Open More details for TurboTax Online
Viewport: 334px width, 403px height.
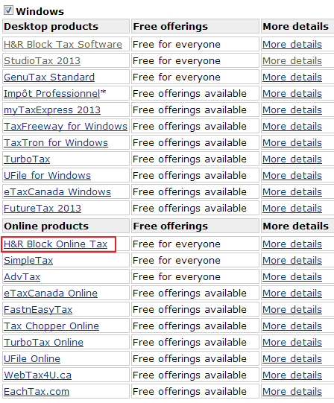pos(292,343)
